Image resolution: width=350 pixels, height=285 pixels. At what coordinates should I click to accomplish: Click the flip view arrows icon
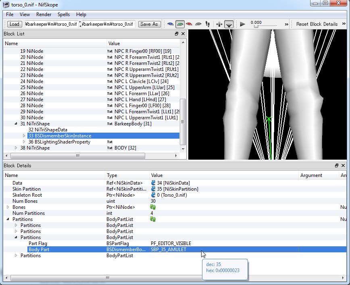(219, 24)
